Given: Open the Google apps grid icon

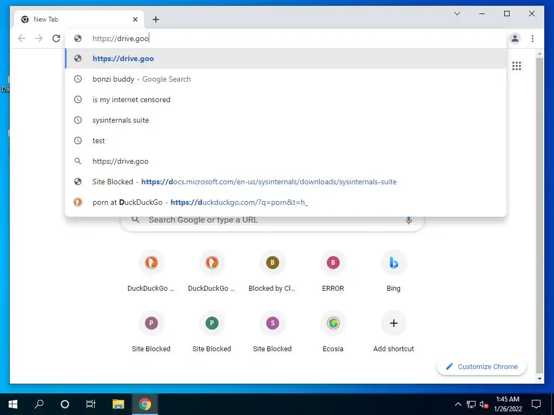Looking at the screenshot, I should click(517, 66).
